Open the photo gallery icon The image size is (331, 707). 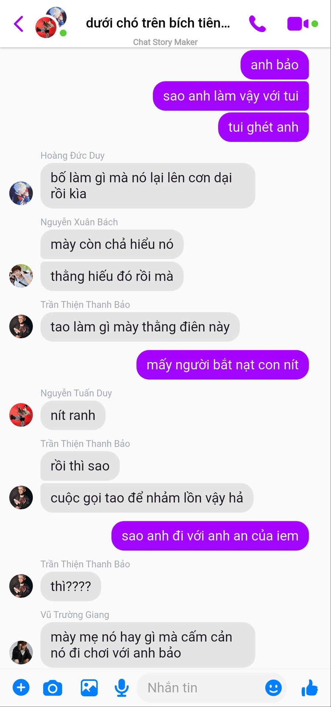pos(89,687)
